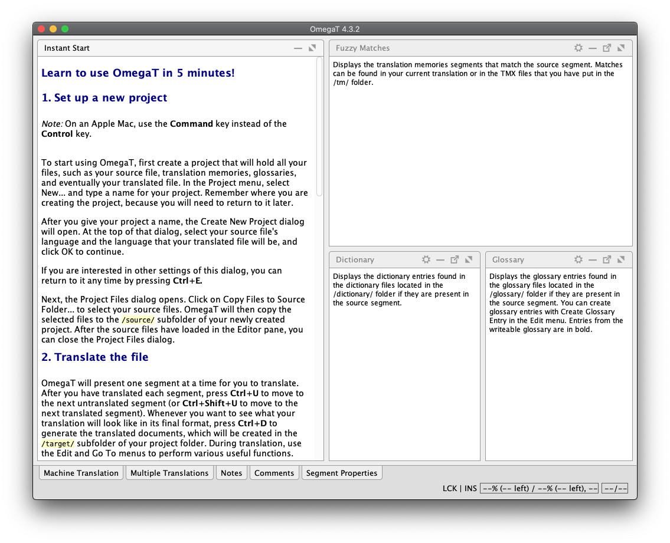Viewport: 670px width, 543px height.
Task: Click the highlighted '/source/' text
Action: [138, 320]
